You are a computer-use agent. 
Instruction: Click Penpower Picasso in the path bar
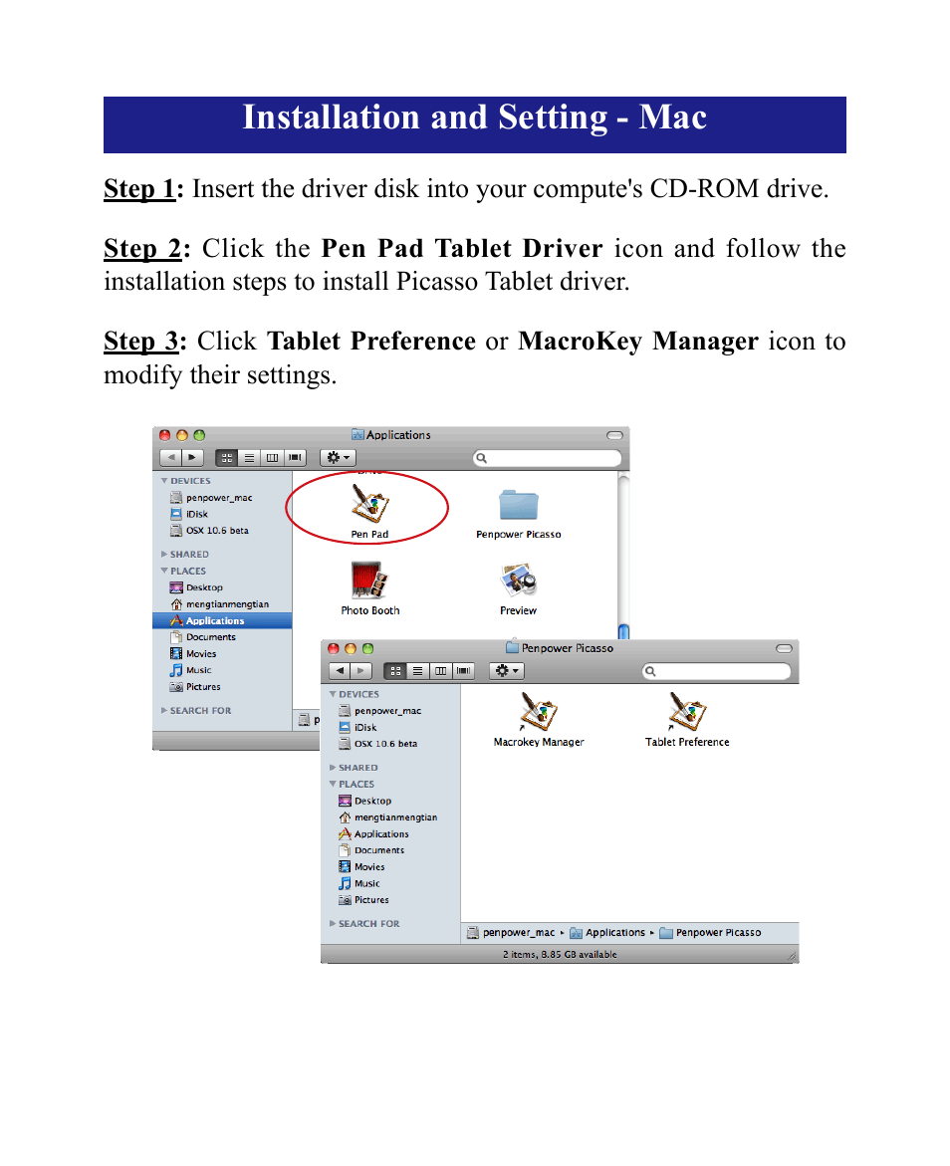[x=710, y=933]
